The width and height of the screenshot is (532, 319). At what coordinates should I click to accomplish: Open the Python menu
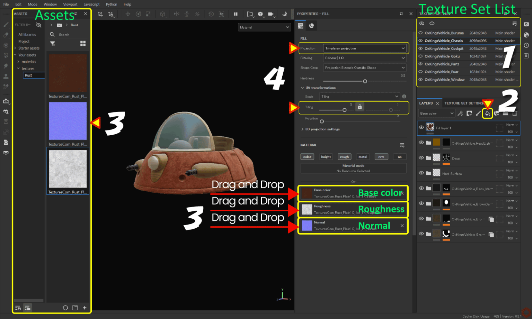pos(112,4)
